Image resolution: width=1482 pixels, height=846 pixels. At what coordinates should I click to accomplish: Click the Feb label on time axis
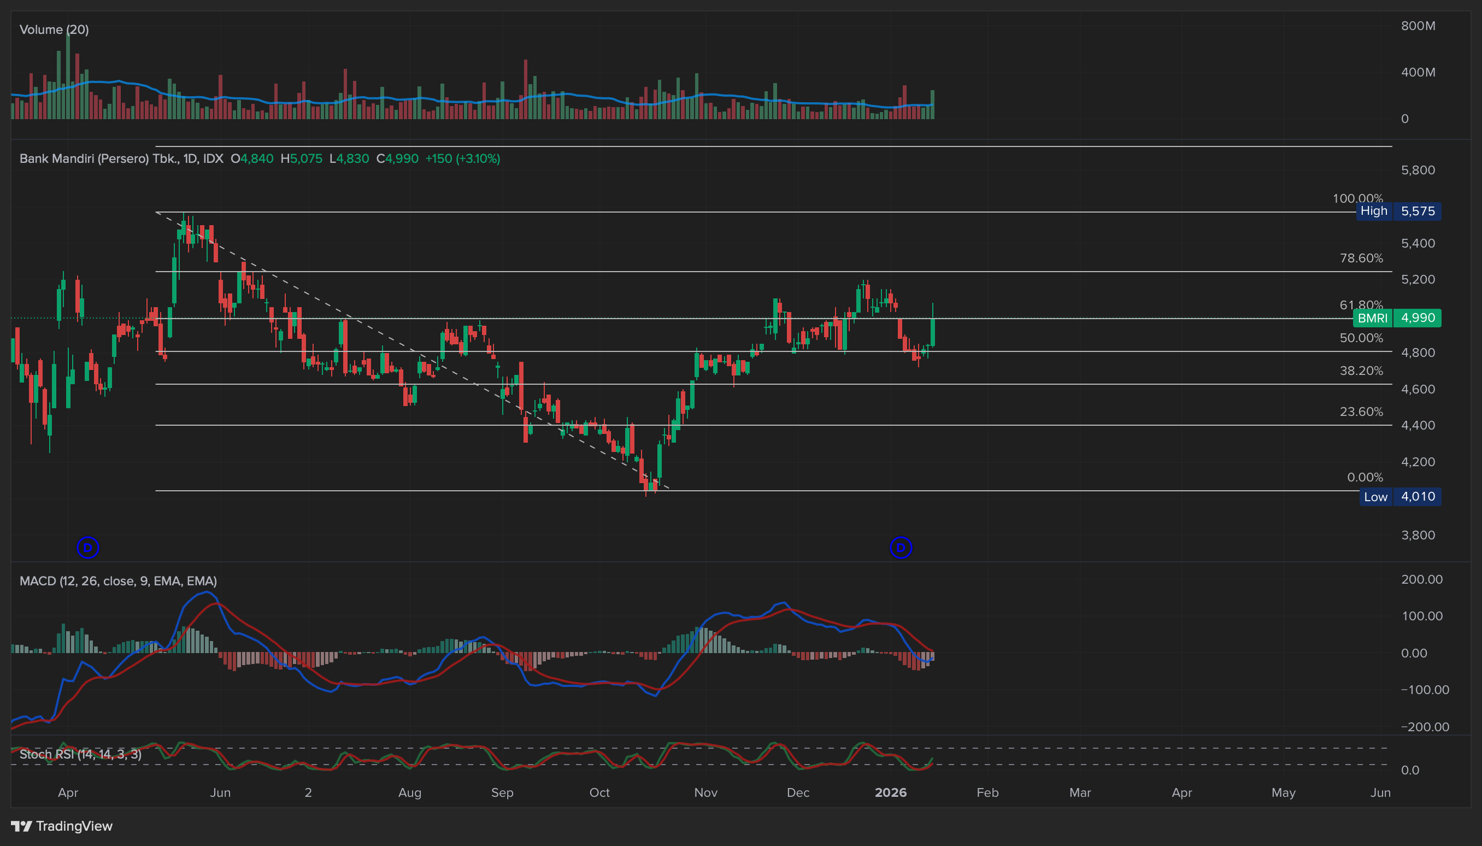coord(987,792)
